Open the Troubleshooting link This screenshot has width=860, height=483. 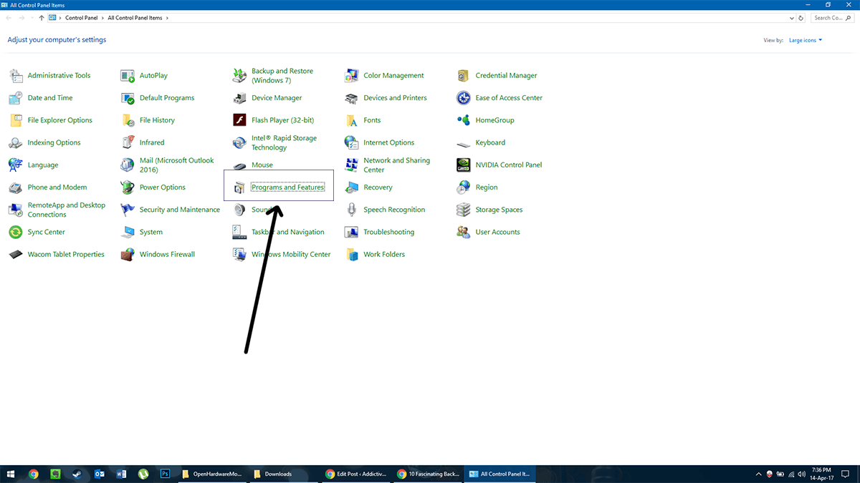(x=389, y=232)
